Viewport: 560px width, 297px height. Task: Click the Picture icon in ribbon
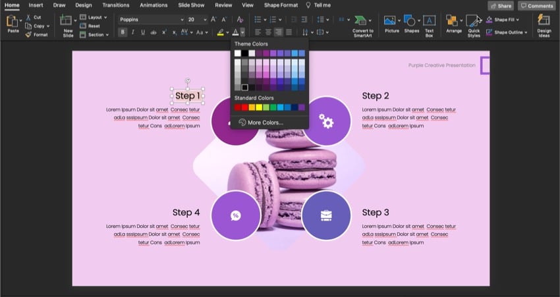tap(391, 21)
